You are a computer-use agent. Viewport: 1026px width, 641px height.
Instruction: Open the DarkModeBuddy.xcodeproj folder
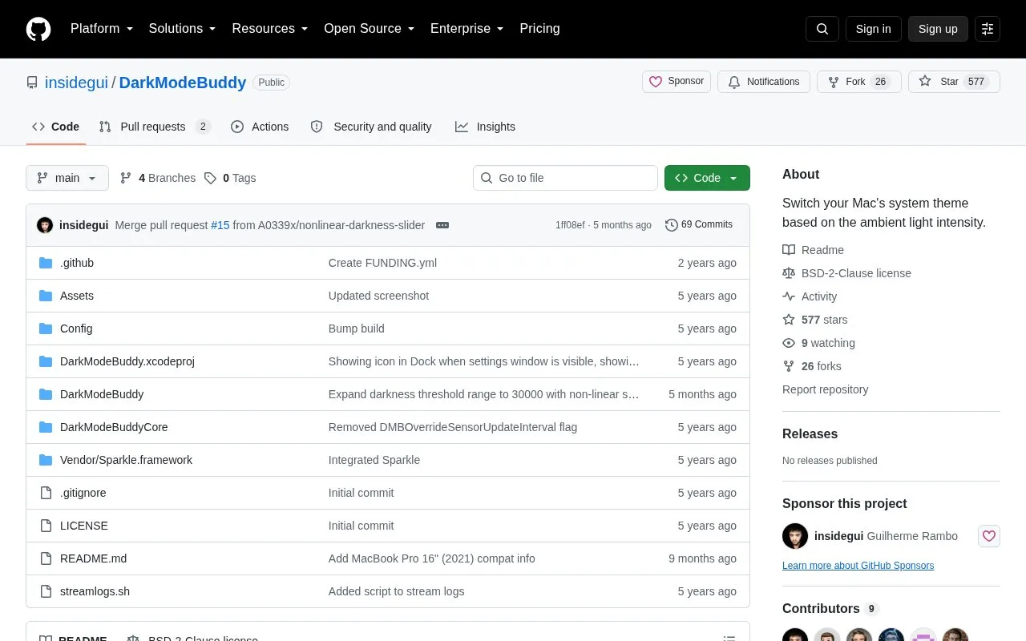(x=127, y=361)
